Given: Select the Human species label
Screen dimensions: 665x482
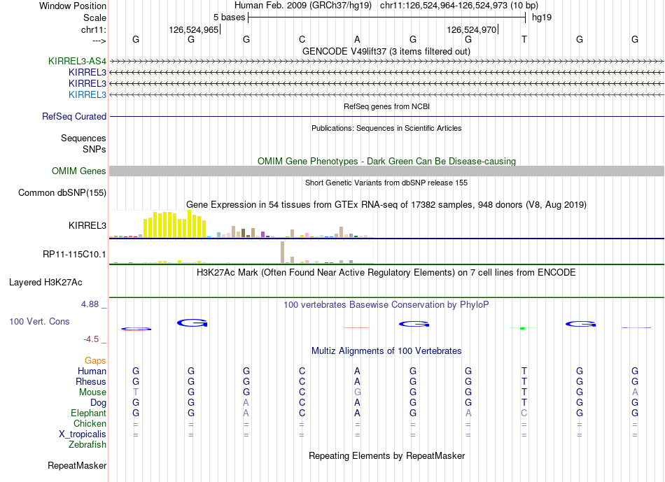Looking at the screenshot, I should 92,371.
